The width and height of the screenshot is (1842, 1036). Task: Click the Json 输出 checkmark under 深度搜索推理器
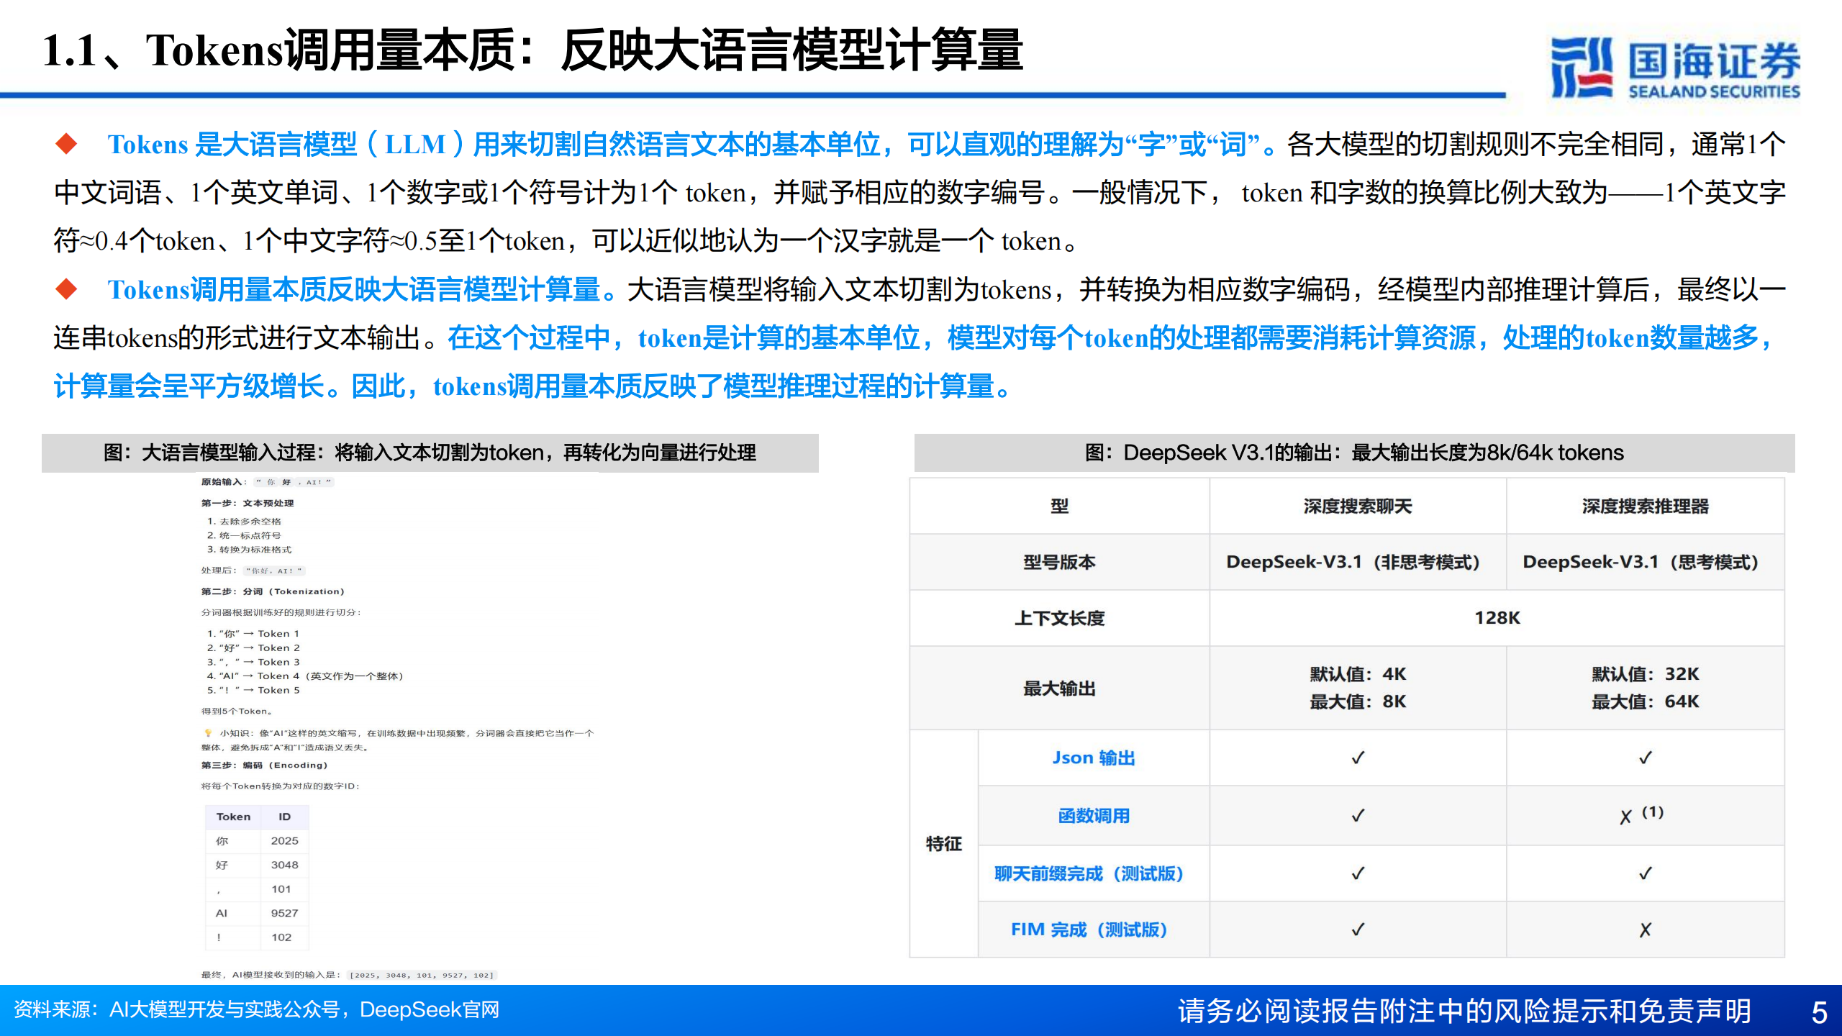coord(1645,758)
